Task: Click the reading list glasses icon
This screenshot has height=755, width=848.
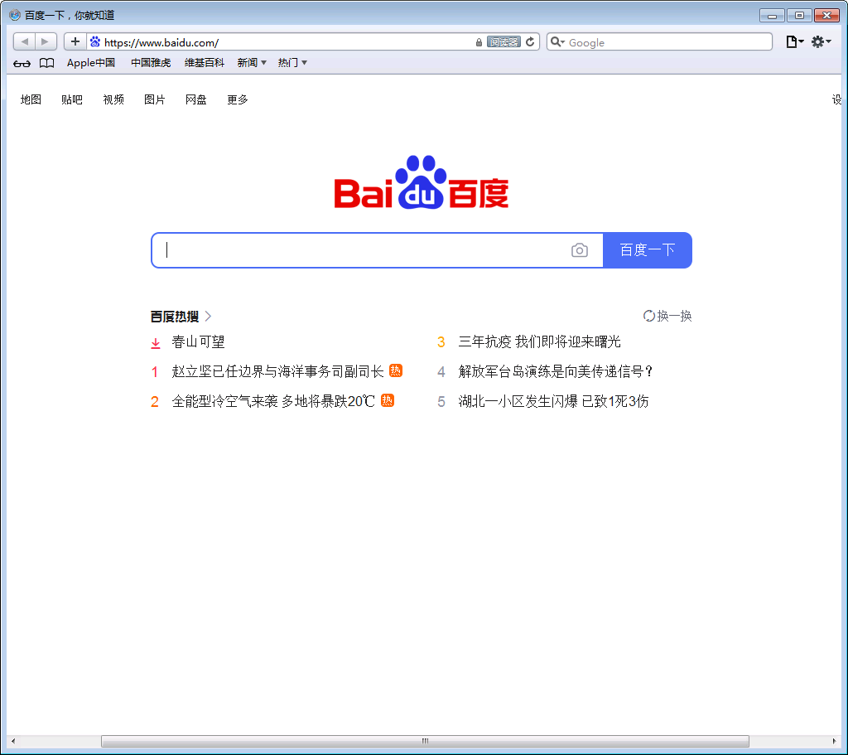Action: (22, 63)
